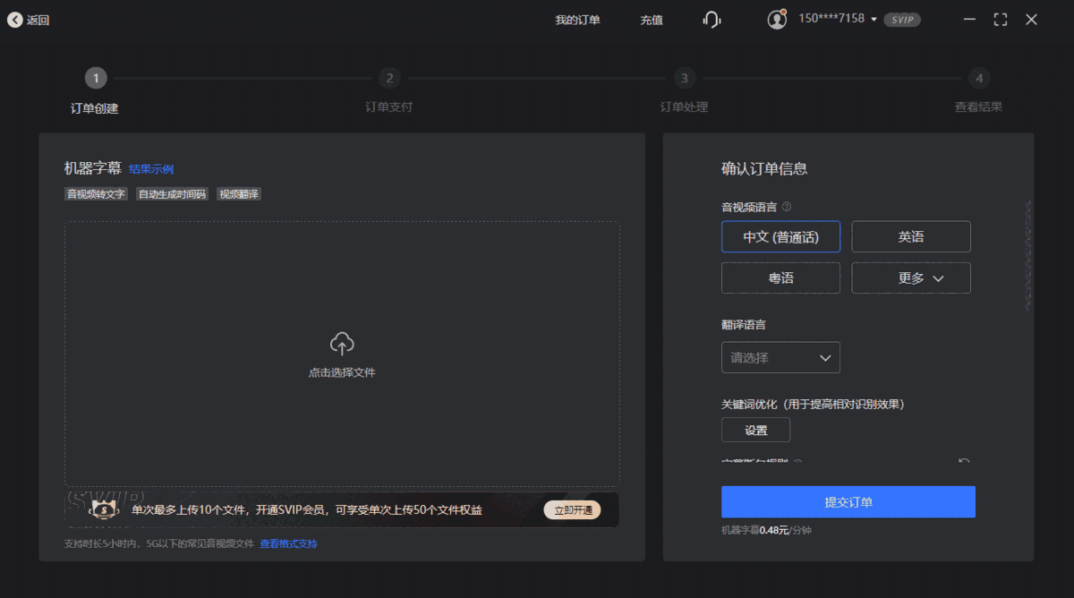
Task: Expand the 更多 language dropdown
Action: point(910,278)
